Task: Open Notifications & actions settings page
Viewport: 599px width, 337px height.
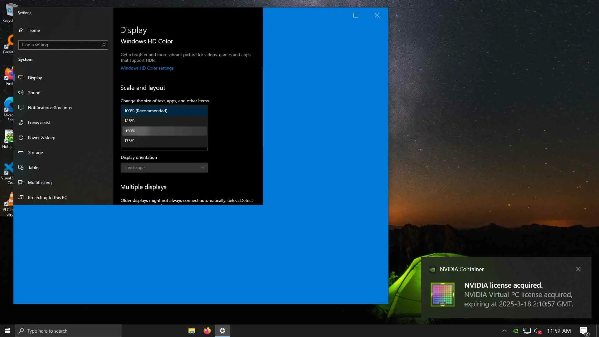Action: tap(50, 108)
